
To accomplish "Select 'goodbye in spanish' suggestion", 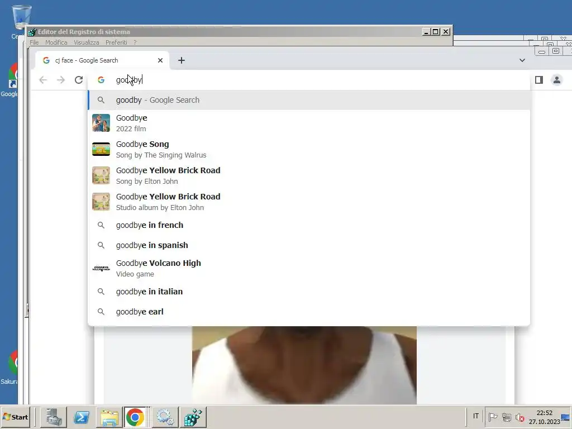I will click(309, 245).
